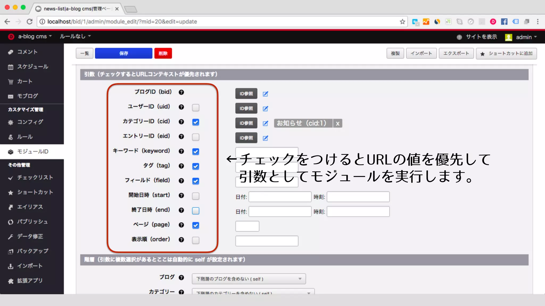Open コメント in the sidebar

click(x=32, y=52)
